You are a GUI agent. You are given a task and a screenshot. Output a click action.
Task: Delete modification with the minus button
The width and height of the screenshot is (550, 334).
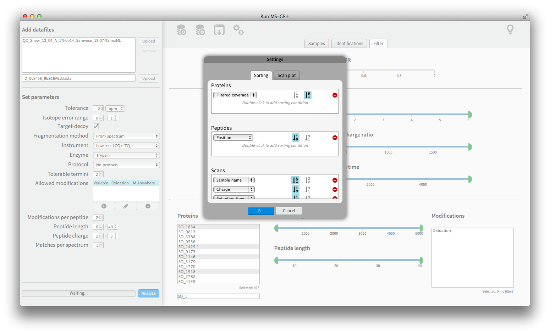tap(148, 206)
